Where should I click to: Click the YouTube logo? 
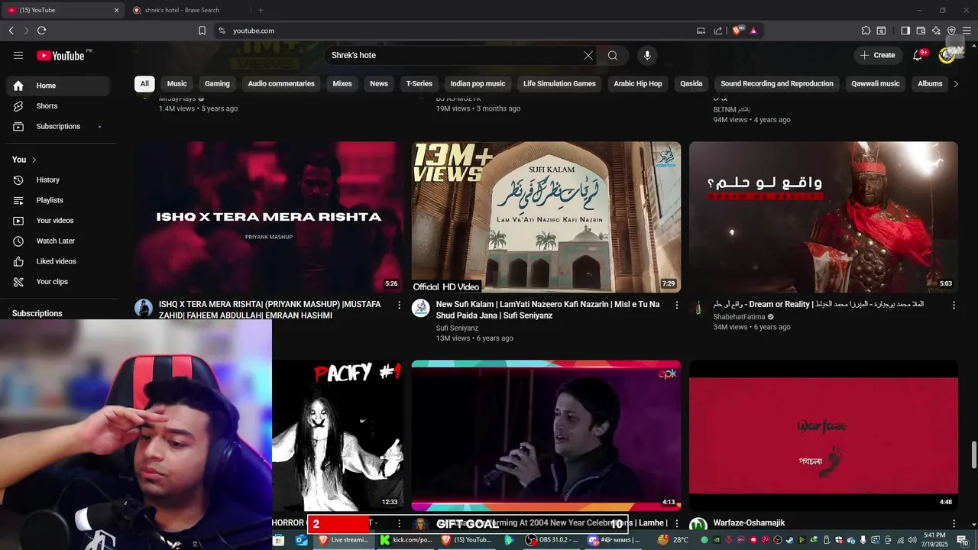(x=60, y=55)
